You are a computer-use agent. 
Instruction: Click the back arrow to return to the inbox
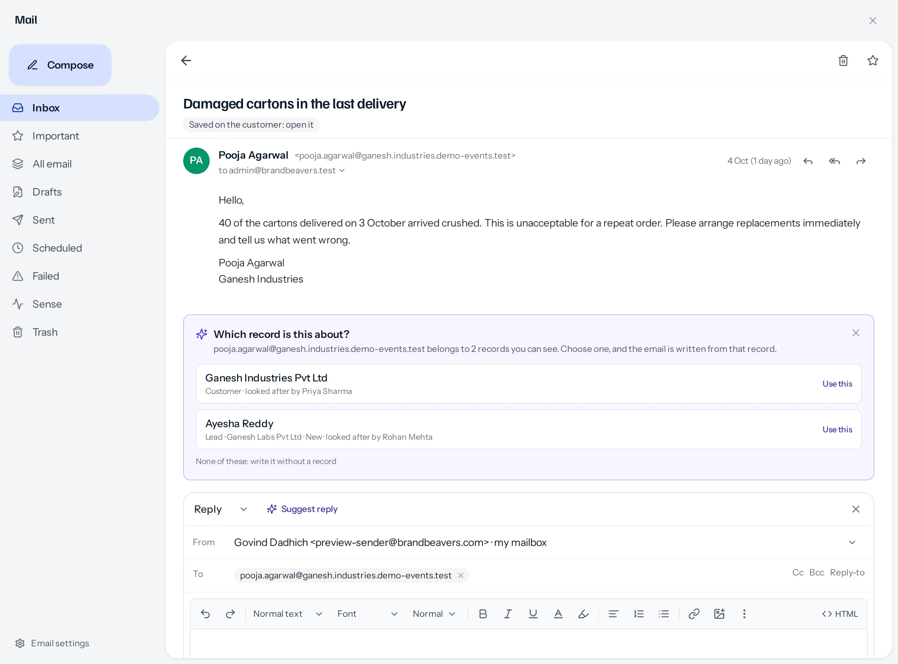click(x=186, y=61)
